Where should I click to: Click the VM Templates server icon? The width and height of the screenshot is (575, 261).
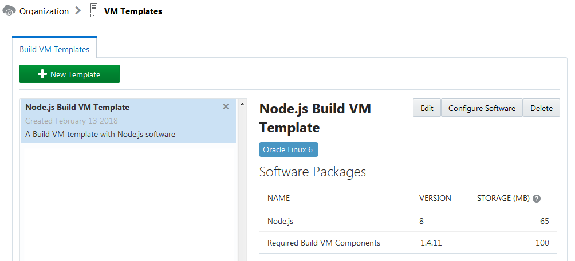94,11
